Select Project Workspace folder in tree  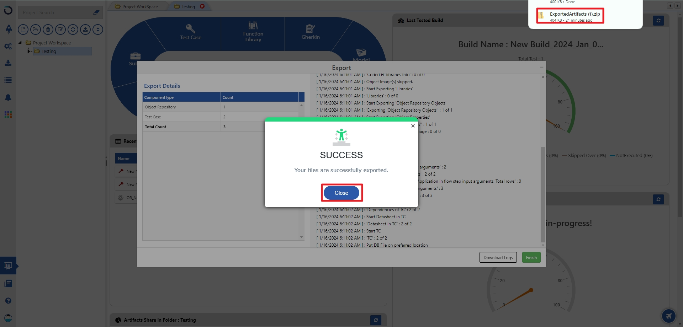coord(52,43)
